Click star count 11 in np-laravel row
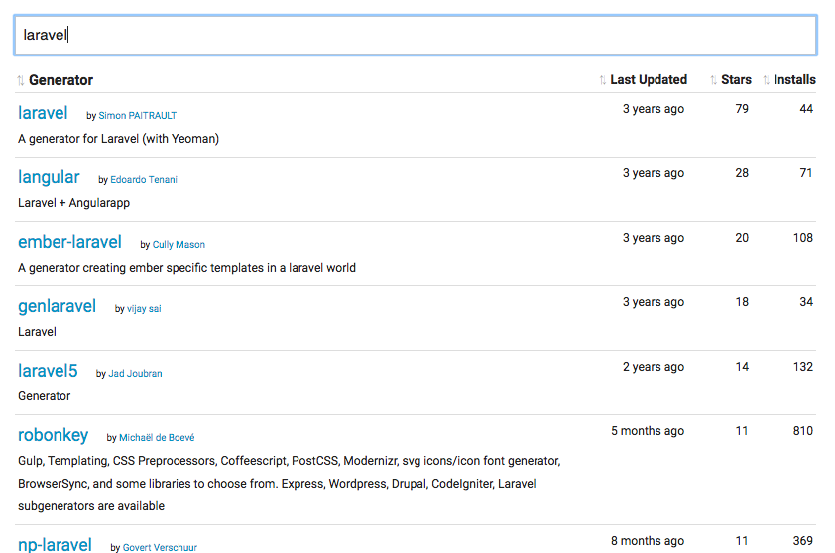The width and height of the screenshot is (835, 553). (742, 541)
